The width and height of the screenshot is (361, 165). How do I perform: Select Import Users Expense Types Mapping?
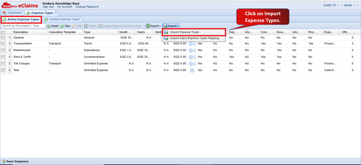(194, 38)
